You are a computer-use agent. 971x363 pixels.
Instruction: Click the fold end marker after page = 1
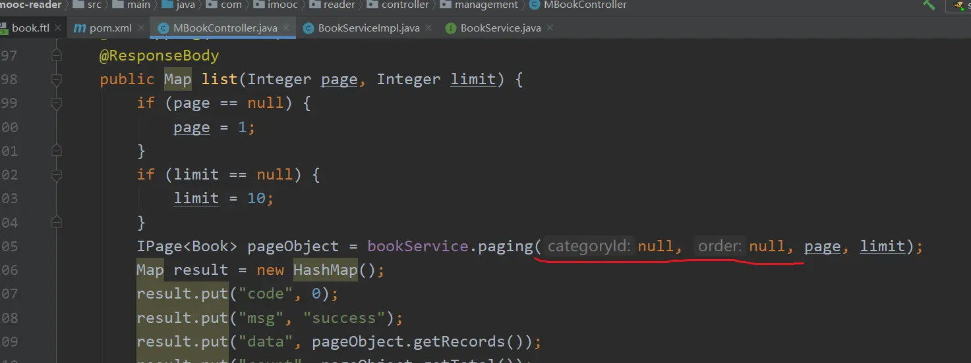coord(56,151)
